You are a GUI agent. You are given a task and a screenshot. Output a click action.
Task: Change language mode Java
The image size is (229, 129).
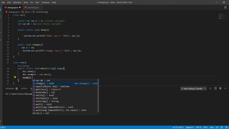[211, 128]
